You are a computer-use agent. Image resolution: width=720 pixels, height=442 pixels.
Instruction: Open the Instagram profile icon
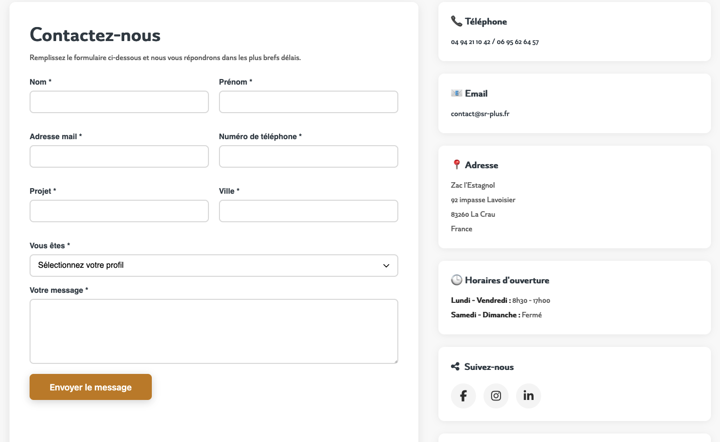[496, 395]
